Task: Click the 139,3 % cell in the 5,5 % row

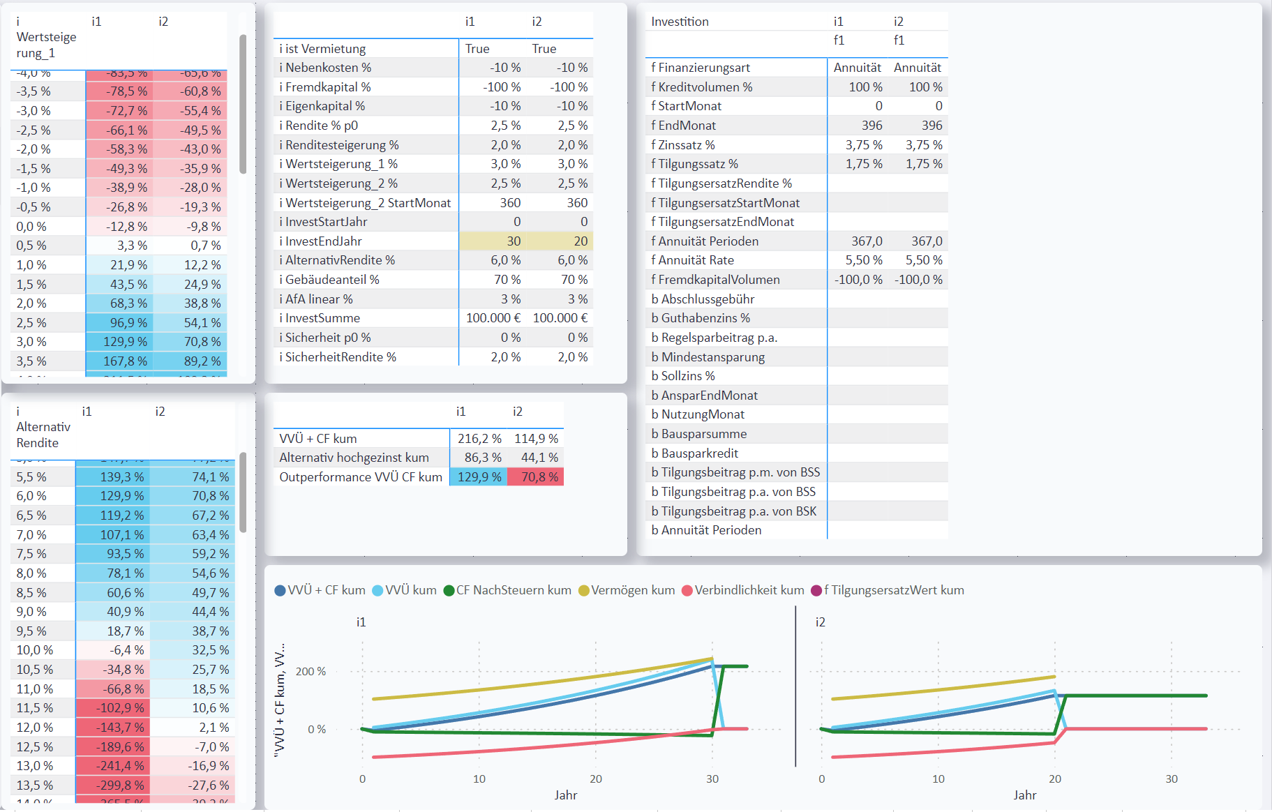Action: (112, 477)
